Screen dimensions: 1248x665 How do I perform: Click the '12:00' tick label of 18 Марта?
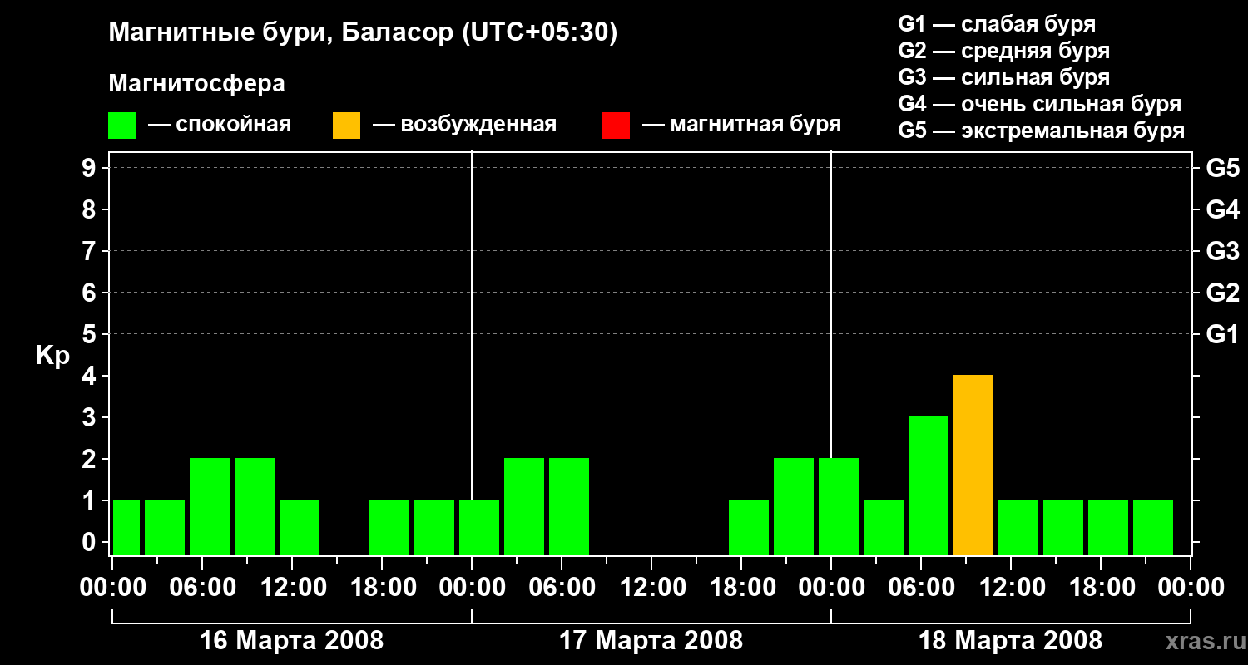coord(1011,588)
